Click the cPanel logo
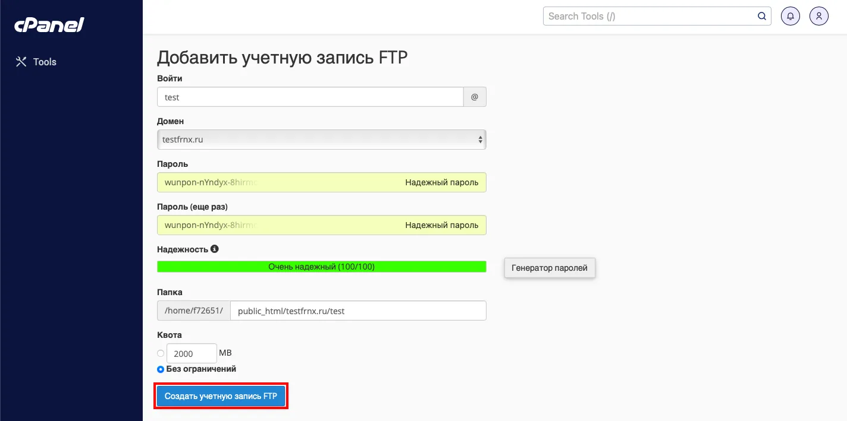 [x=49, y=25]
